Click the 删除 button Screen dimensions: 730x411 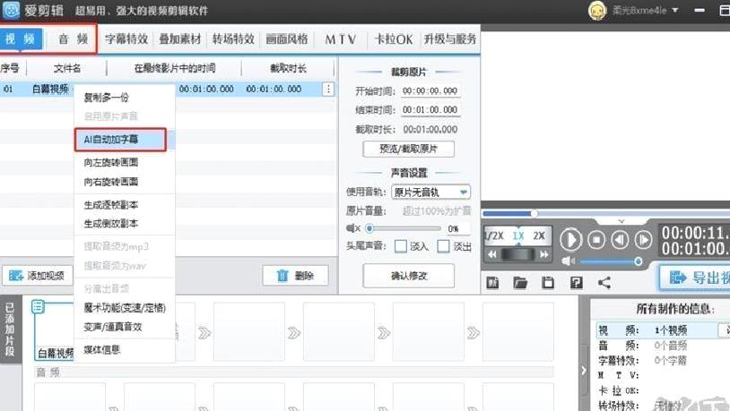(295, 276)
